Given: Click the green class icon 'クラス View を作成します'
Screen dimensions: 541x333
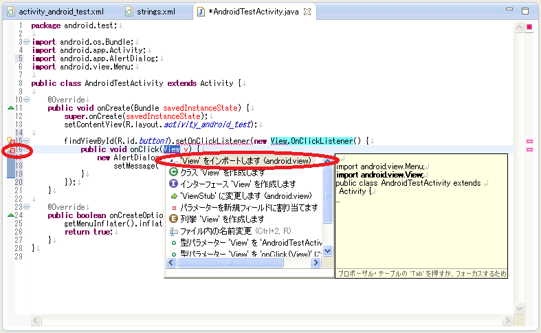Looking at the screenshot, I should coord(174,173).
